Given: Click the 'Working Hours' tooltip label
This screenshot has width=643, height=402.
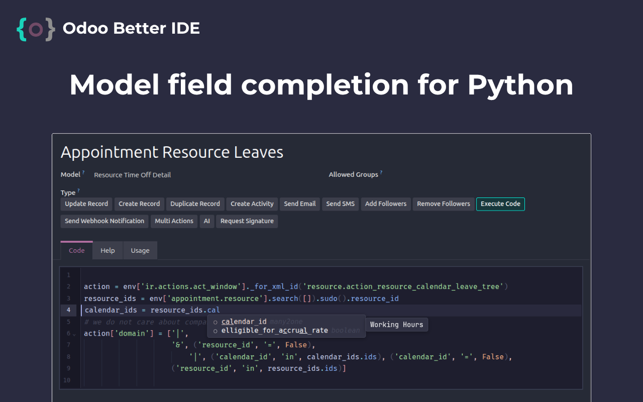Looking at the screenshot, I should (x=397, y=325).
